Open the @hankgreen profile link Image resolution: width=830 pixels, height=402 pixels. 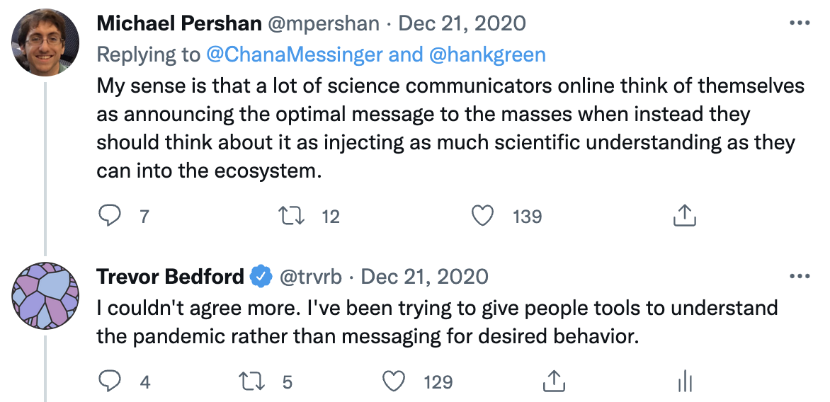tap(487, 54)
